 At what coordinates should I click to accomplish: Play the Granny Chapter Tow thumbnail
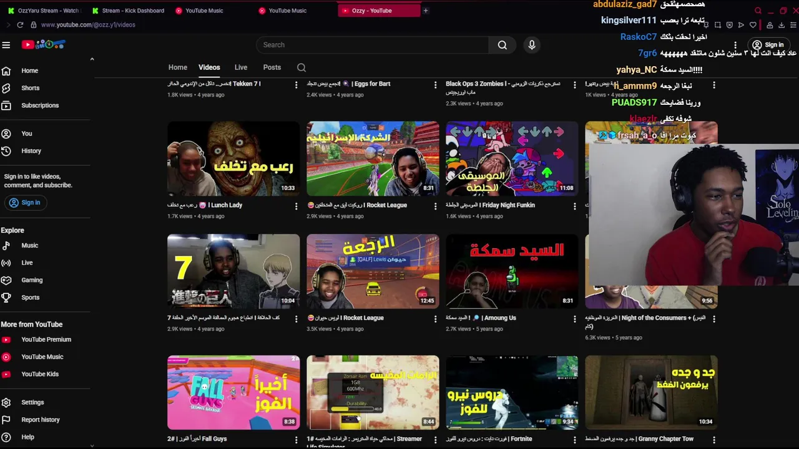(651, 392)
